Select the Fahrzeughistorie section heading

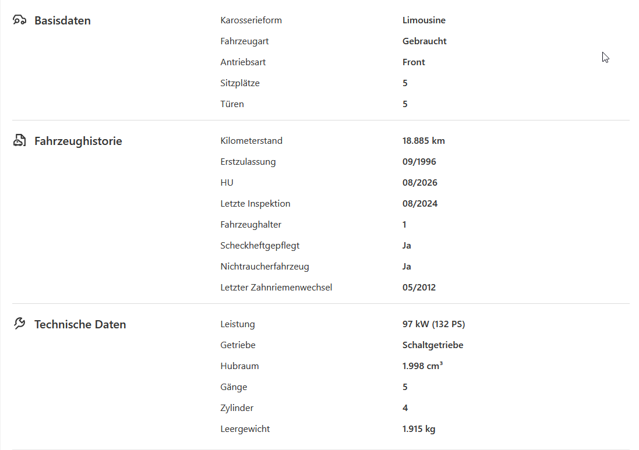tap(78, 141)
